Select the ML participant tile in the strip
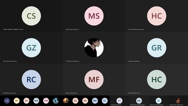The height and width of the screenshot is (106, 188). coord(139,101)
